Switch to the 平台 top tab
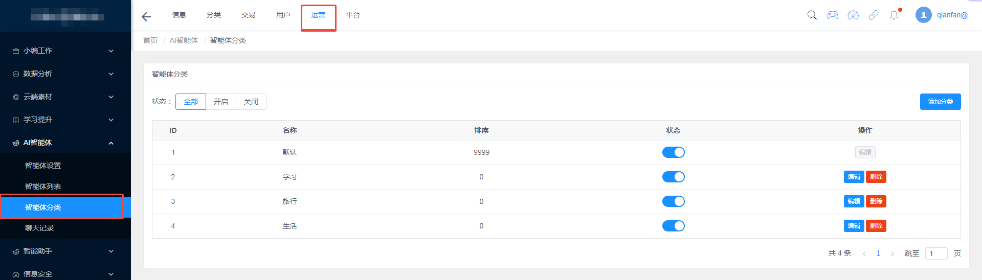 (x=353, y=15)
